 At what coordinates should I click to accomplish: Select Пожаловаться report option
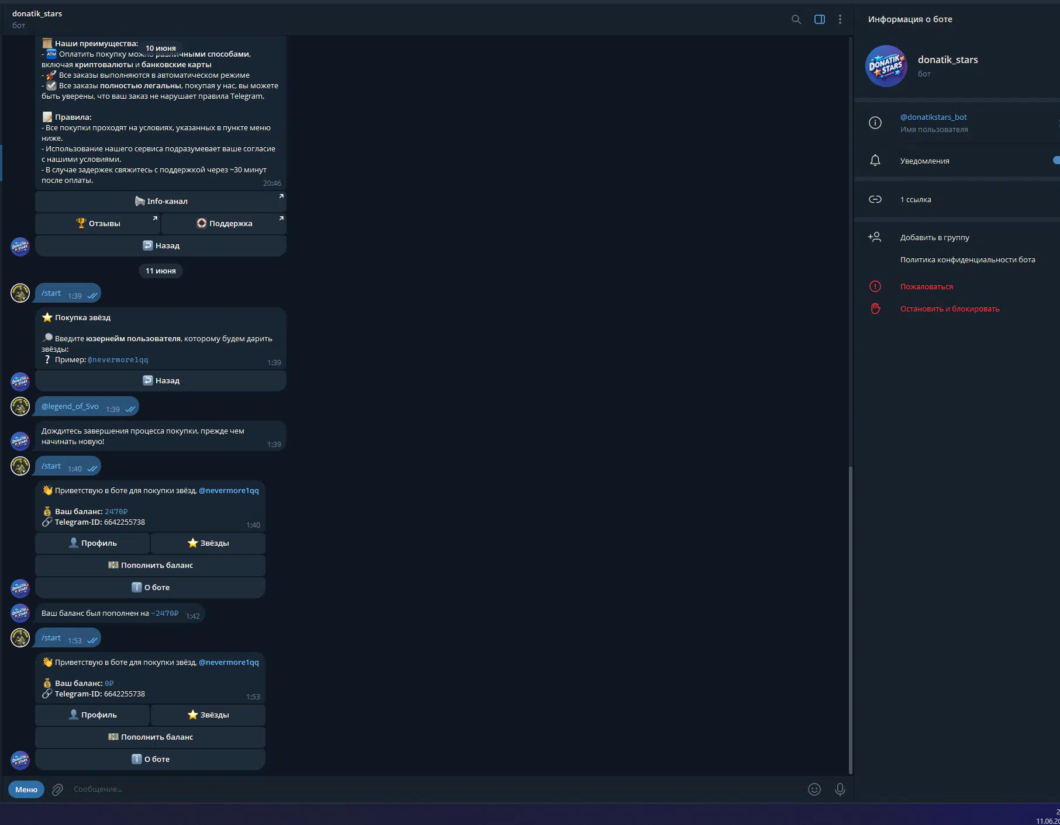point(927,286)
